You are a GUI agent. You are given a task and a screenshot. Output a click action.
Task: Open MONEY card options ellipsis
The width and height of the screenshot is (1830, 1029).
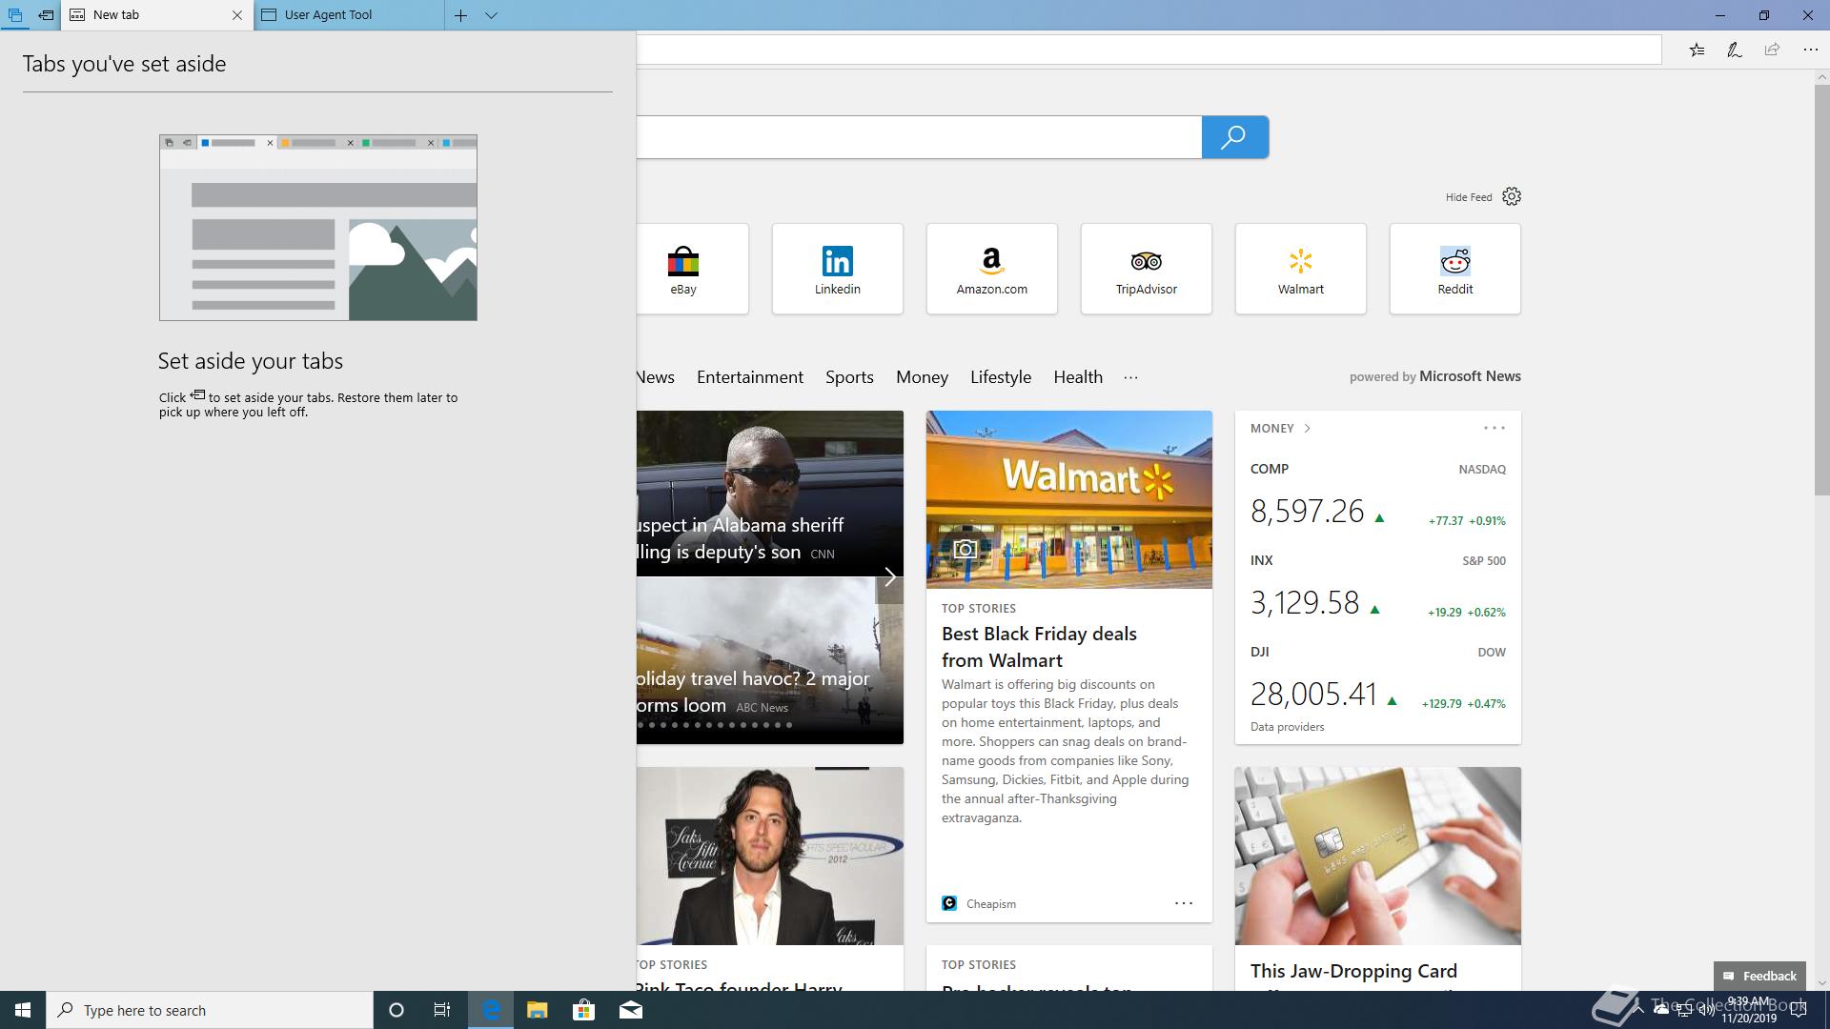1494,429
